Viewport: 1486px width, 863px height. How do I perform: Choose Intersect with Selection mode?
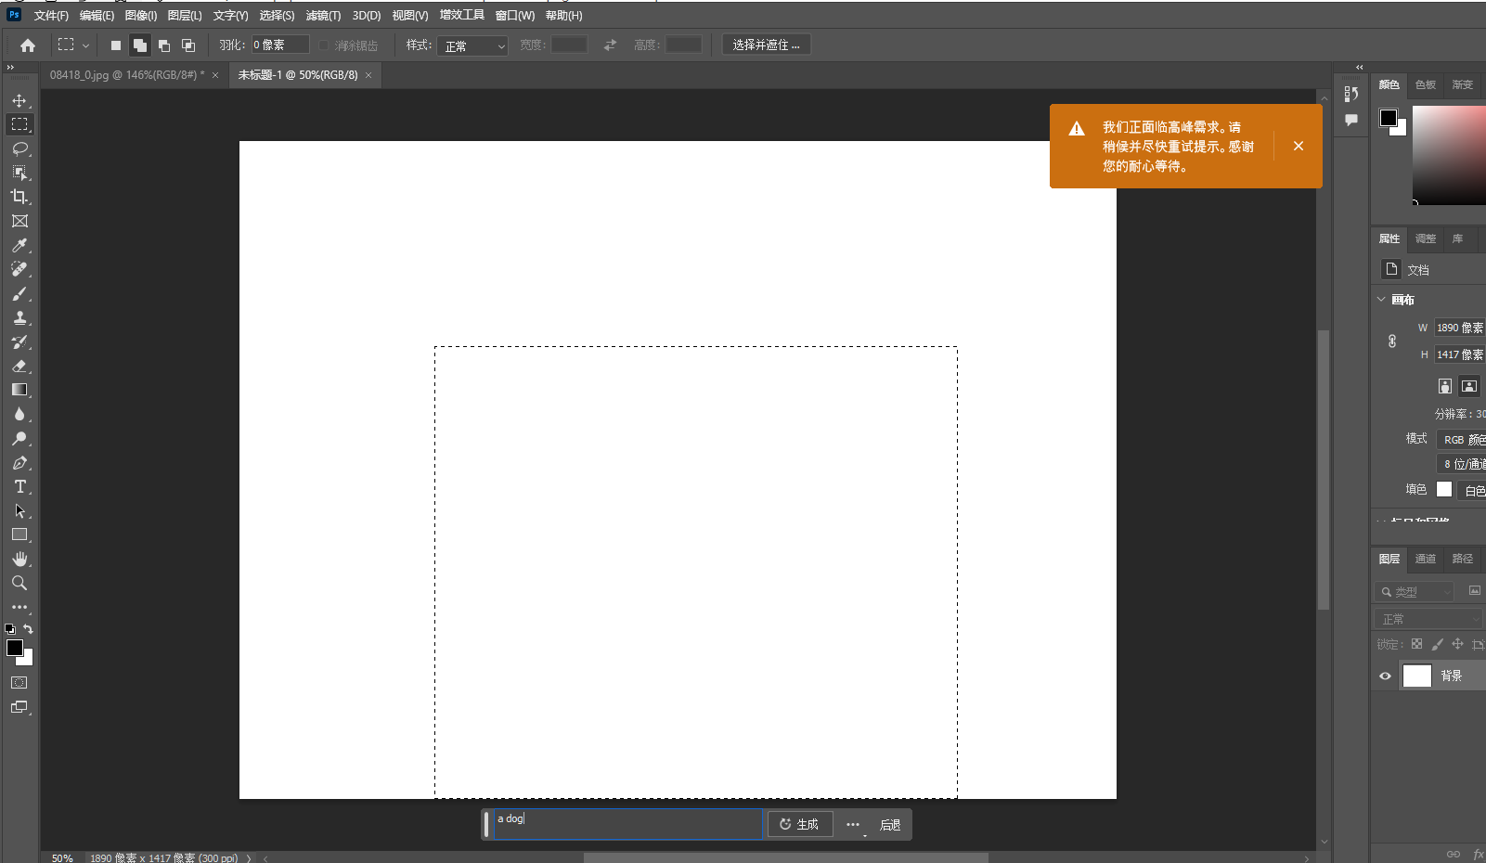coord(188,45)
